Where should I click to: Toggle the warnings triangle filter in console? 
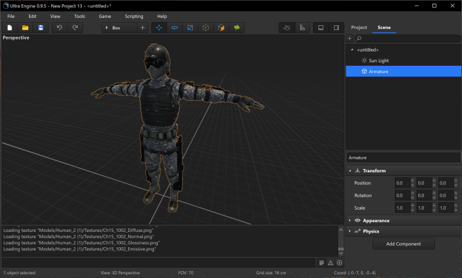pyautogui.click(x=330, y=263)
